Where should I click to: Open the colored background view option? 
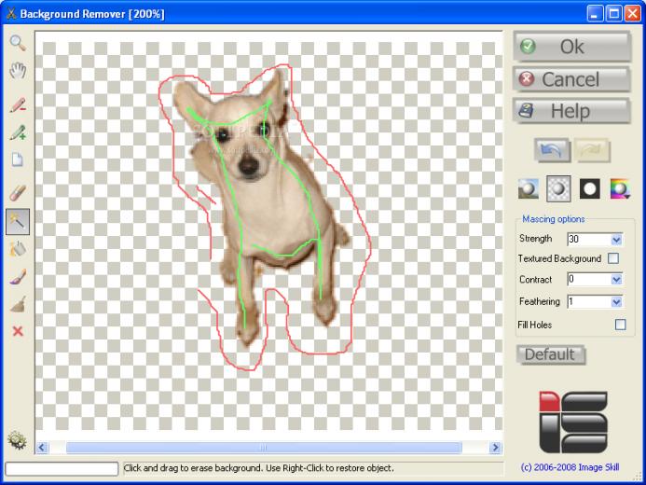click(620, 188)
